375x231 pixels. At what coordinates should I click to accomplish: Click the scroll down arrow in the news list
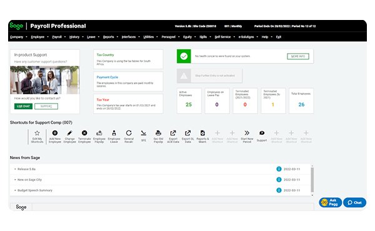point(312,195)
